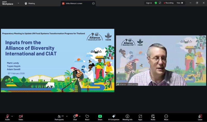Click the green Share screen button

click(100, 117)
